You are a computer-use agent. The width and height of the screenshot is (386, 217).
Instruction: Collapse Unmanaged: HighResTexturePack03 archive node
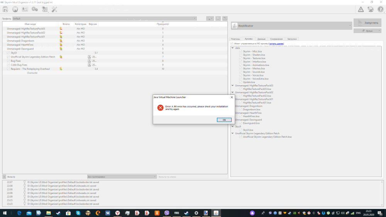coord(233,86)
